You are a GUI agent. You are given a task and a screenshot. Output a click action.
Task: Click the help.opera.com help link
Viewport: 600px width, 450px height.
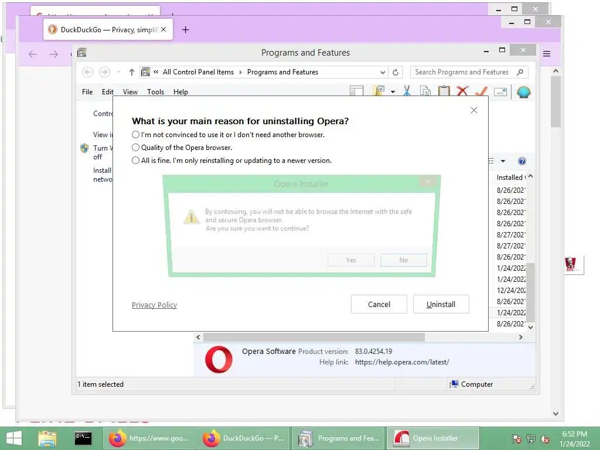pyautogui.click(x=402, y=362)
